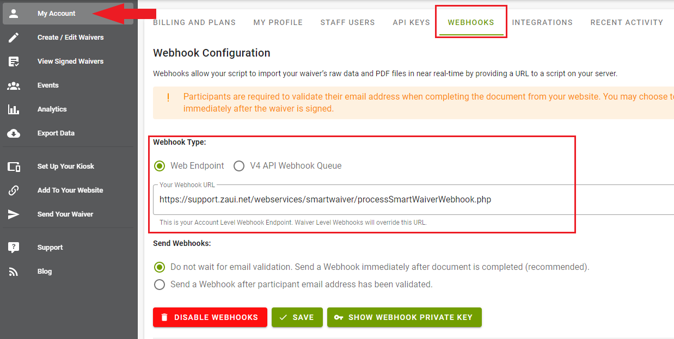The image size is (674, 339).
Task: Click the Events people icon
Action: (x=14, y=85)
